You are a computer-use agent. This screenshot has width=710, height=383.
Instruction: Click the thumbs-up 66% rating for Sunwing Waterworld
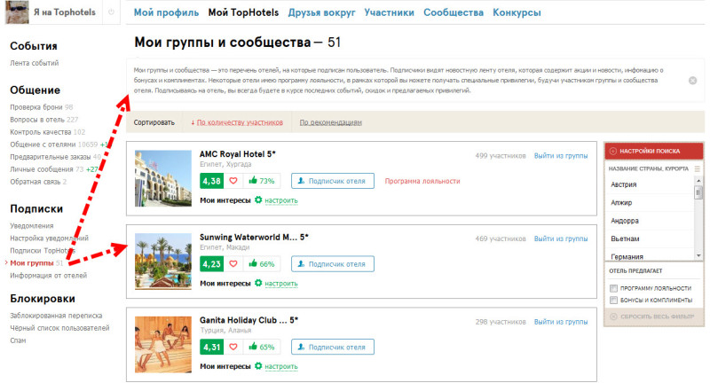pos(262,264)
